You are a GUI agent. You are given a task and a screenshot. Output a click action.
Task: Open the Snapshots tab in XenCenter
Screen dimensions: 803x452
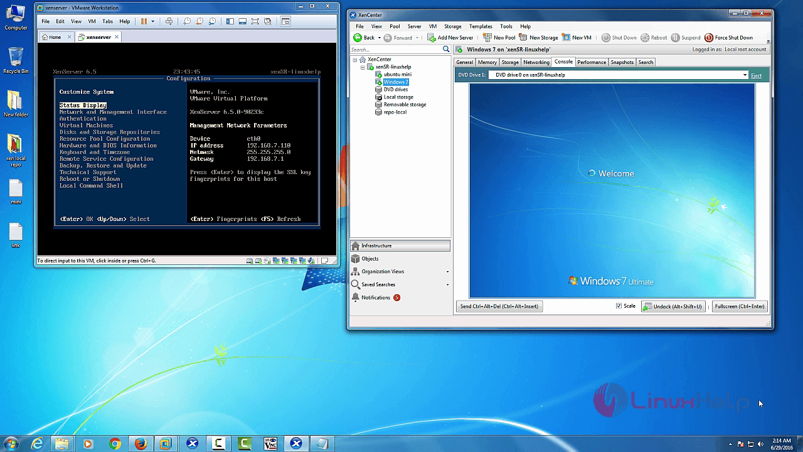tap(622, 62)
